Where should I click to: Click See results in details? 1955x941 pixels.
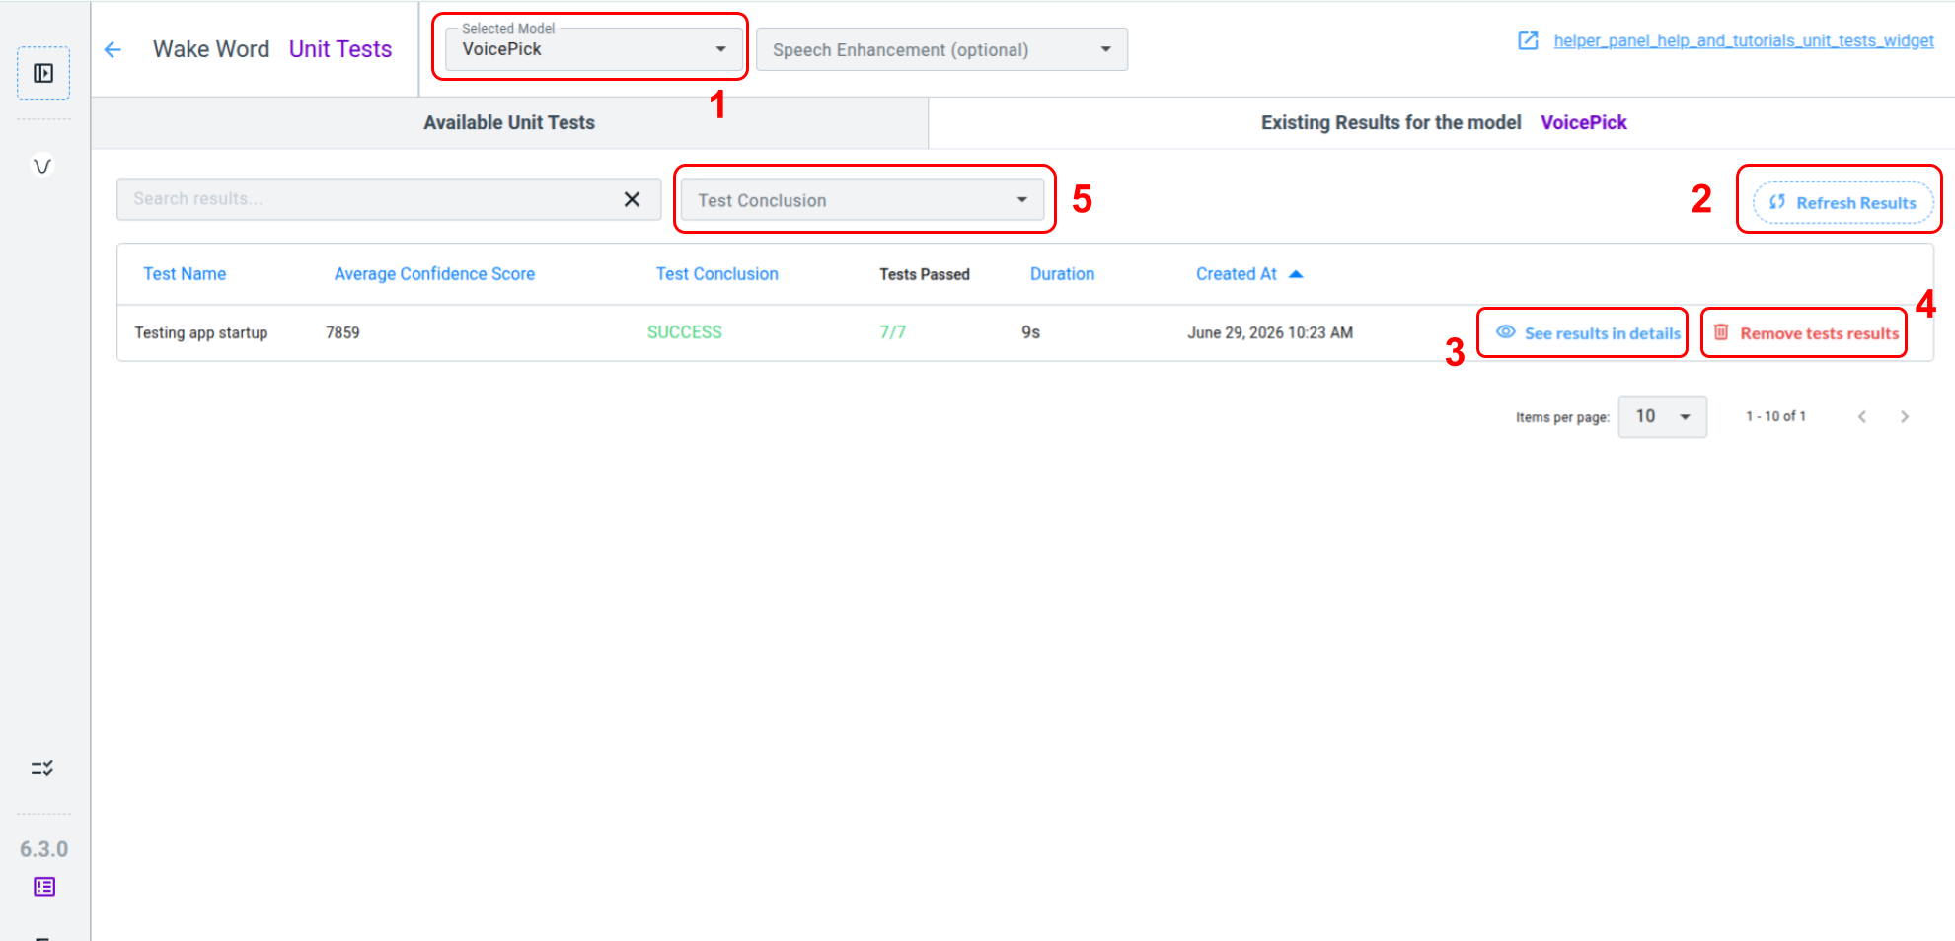pos(1589,333)
